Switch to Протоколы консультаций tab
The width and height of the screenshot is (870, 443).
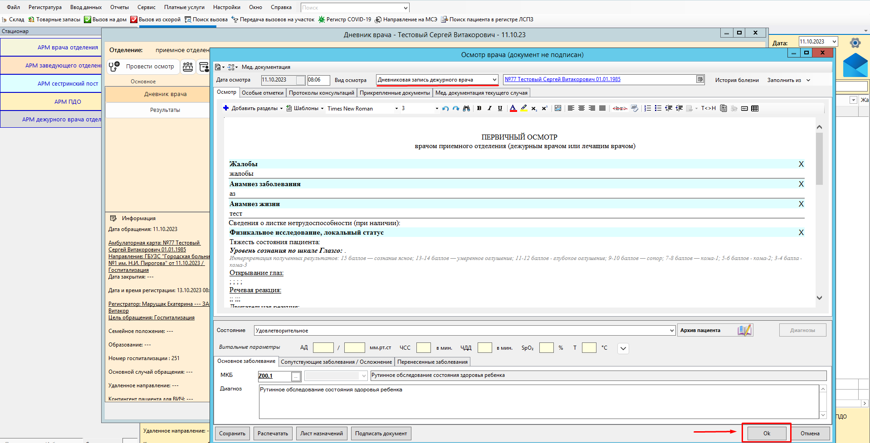point(322,93)
